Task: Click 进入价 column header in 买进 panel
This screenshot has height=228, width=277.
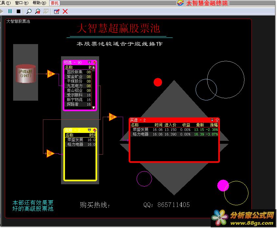Action: pyautogui.click(x=170, y=125)
